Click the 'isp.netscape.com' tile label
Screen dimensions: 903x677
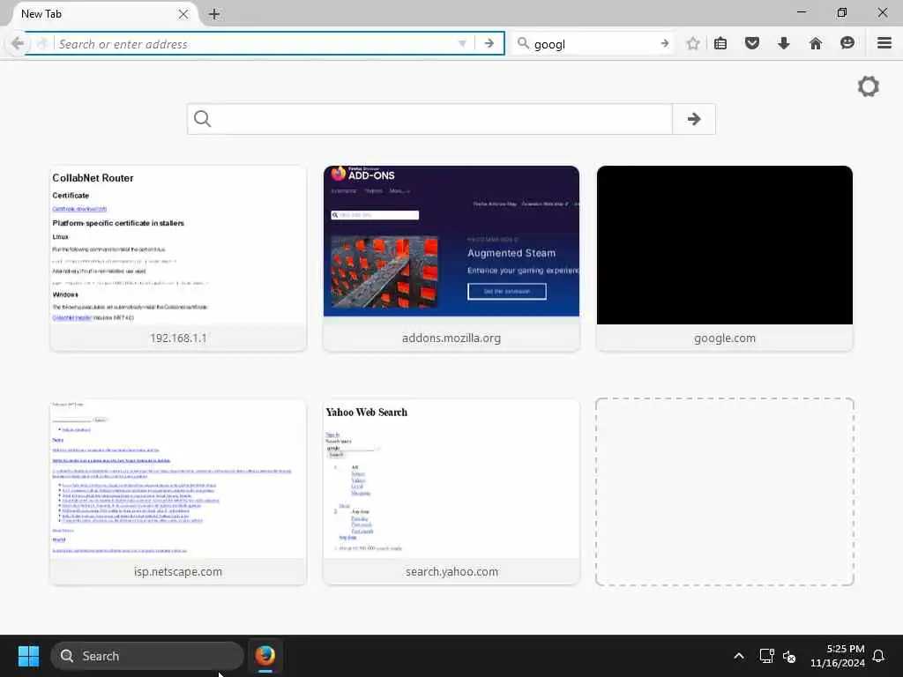point(178,572)
